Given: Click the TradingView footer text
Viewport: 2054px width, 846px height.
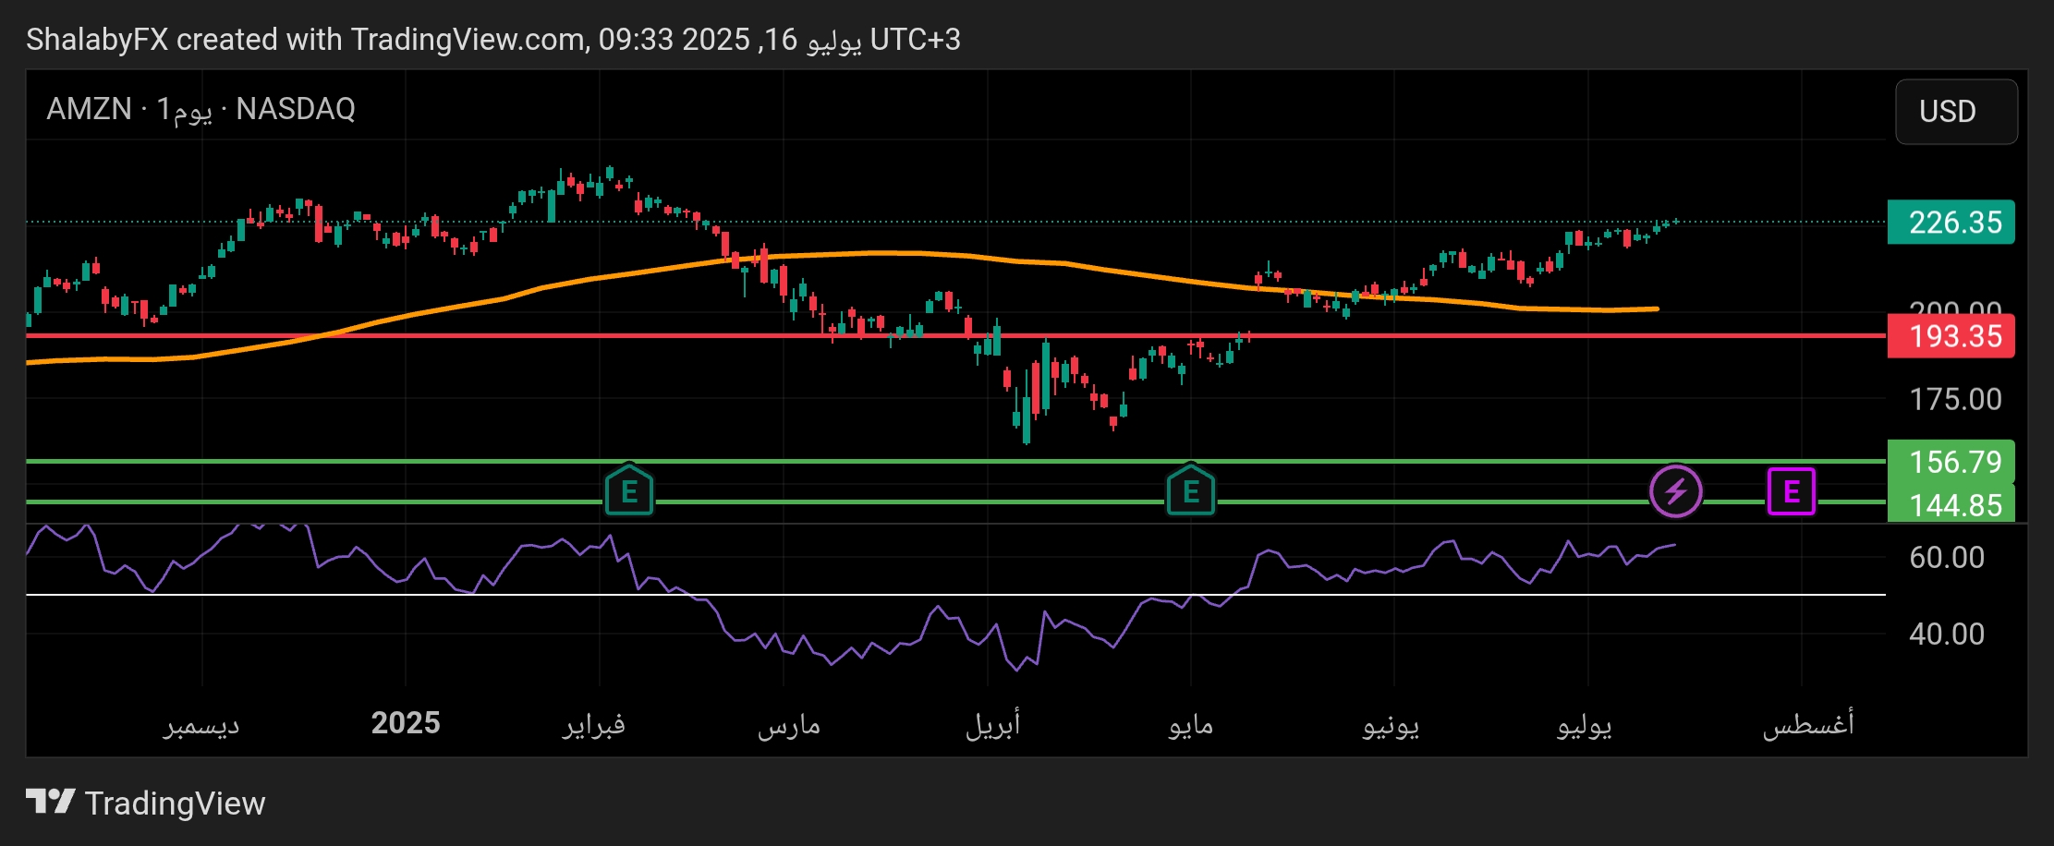Looking at the screenshot, I should 175,803.
